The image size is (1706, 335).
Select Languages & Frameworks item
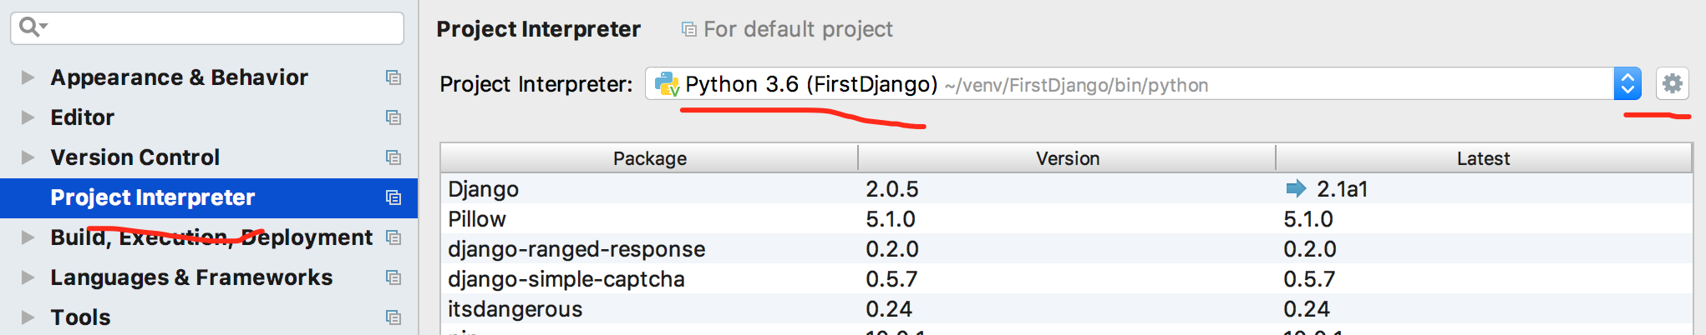191,277
